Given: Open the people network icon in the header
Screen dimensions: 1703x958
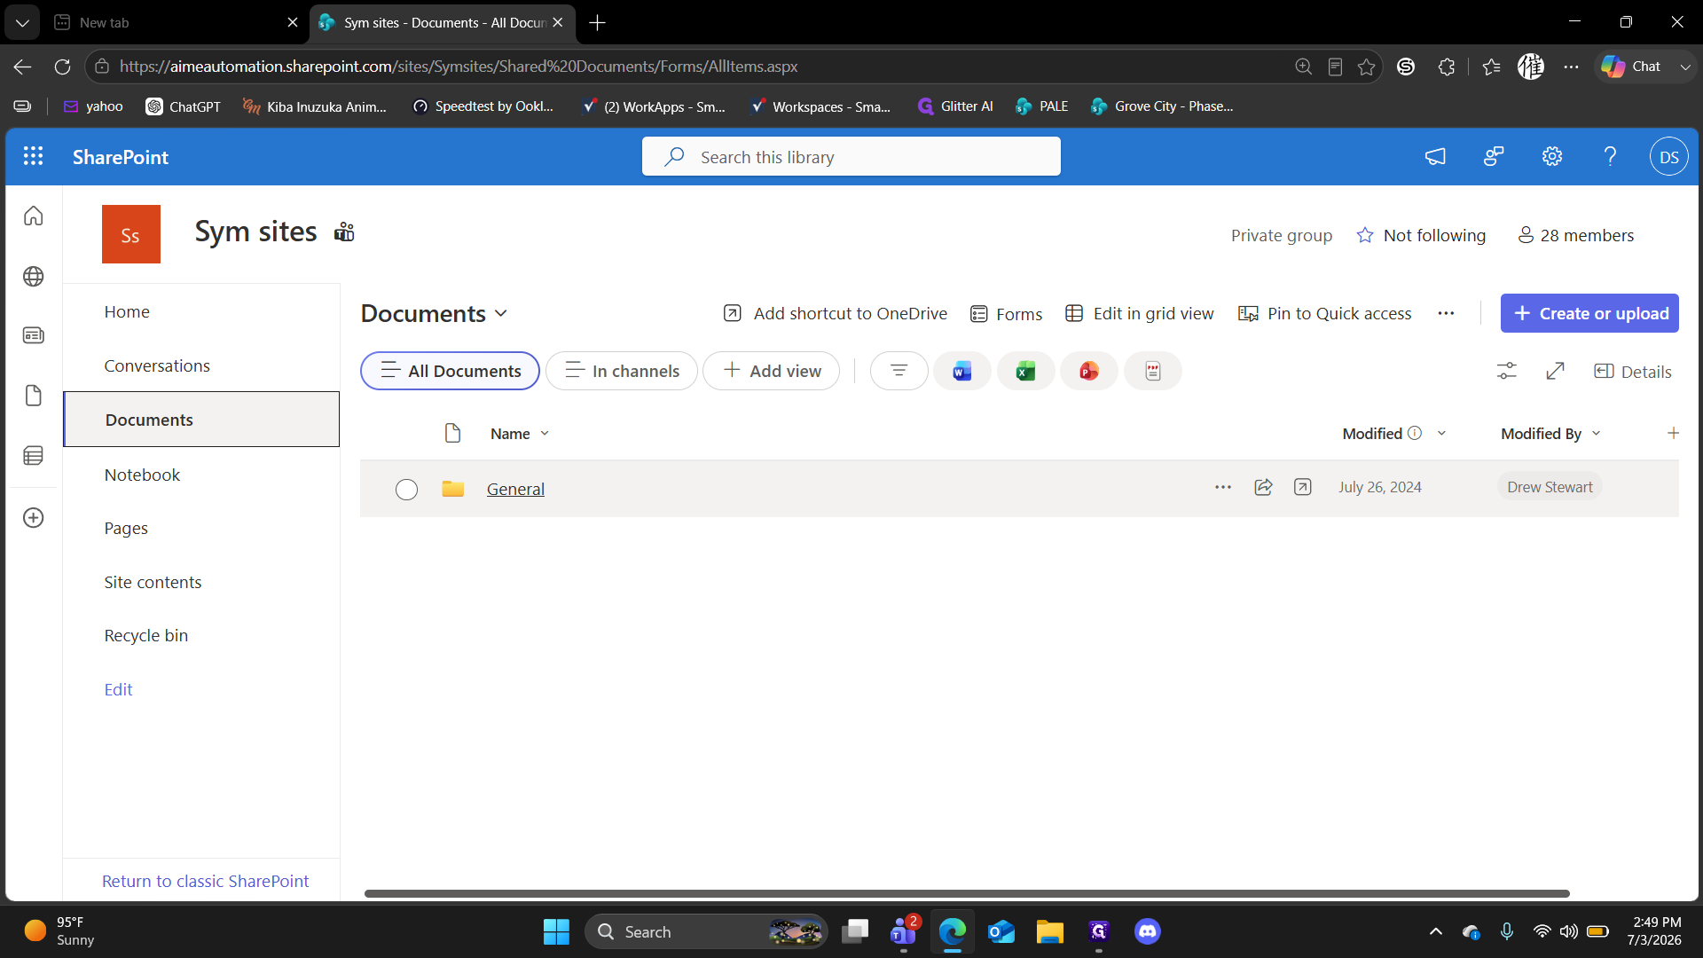Looking at the screenshot, I should pos(1494,157).
